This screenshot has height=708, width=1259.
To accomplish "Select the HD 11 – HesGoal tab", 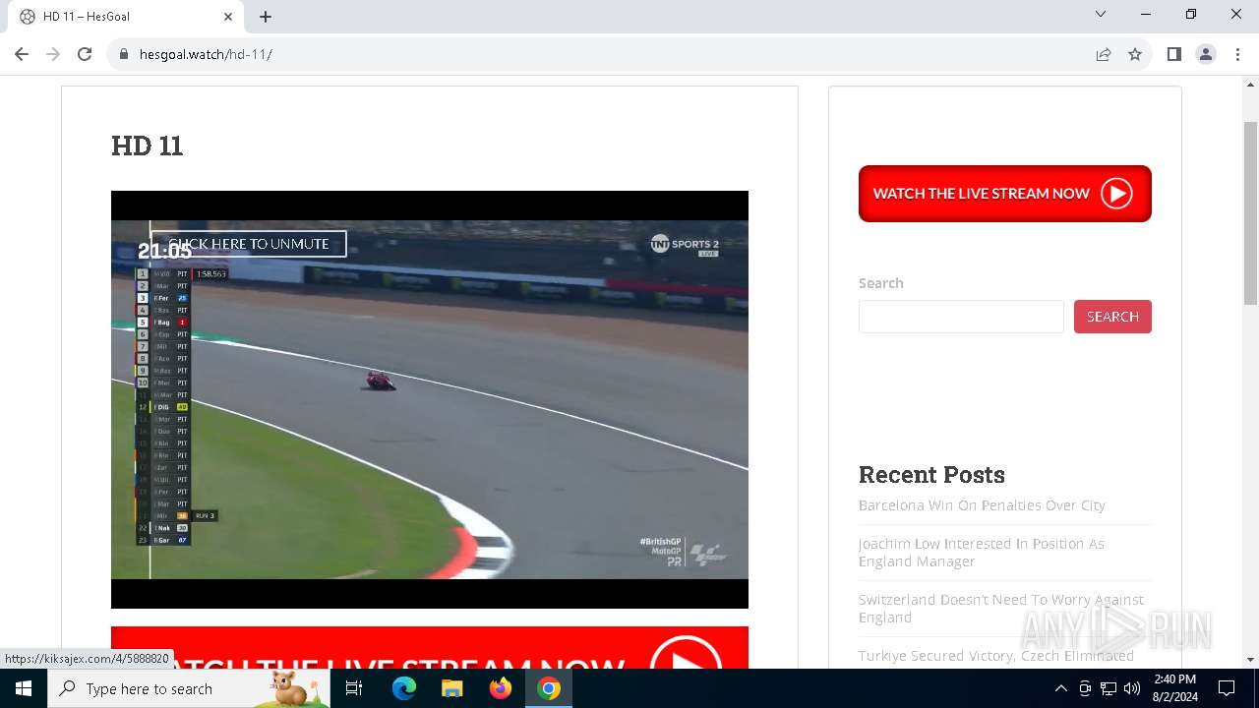I will pyautogui.click(x=126, y=17).
